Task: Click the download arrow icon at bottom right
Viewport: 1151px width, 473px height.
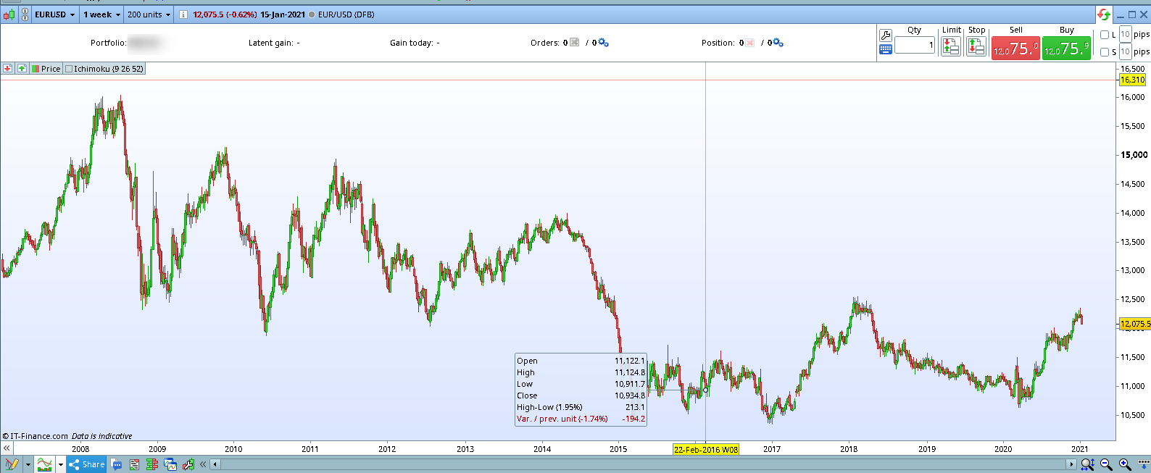Action: 1143,464
